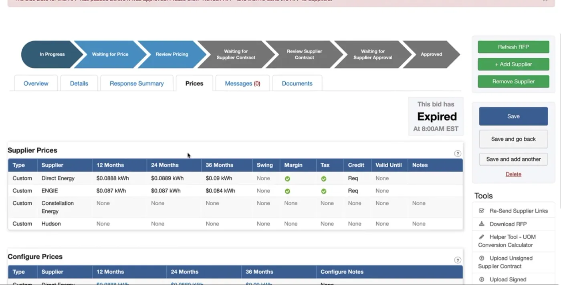Click the red Delete link

coord(513,174)
